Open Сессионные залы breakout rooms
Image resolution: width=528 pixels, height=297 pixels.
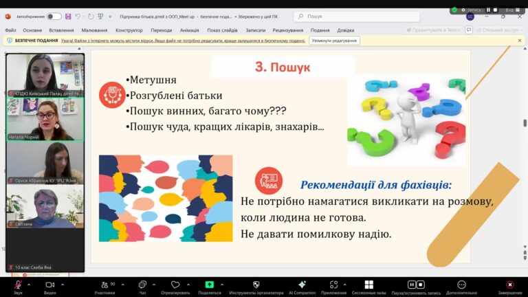point(368,285)
